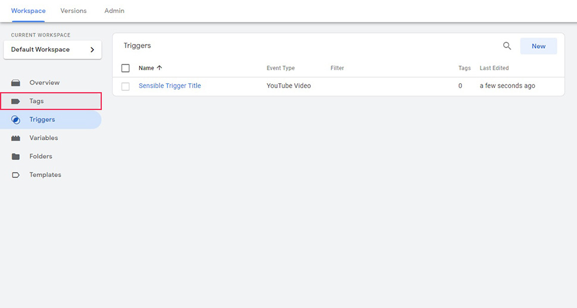Screen dimensions: 577x308
Task: Switch to the Workspace tab
Action: 29,11
